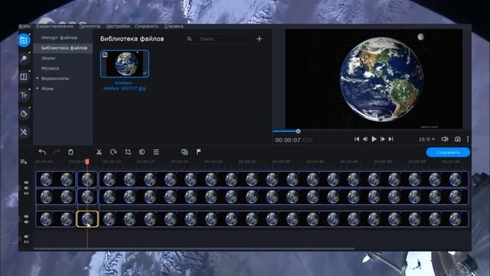Take a snapshot with camera icon

[x=458, y=139]
